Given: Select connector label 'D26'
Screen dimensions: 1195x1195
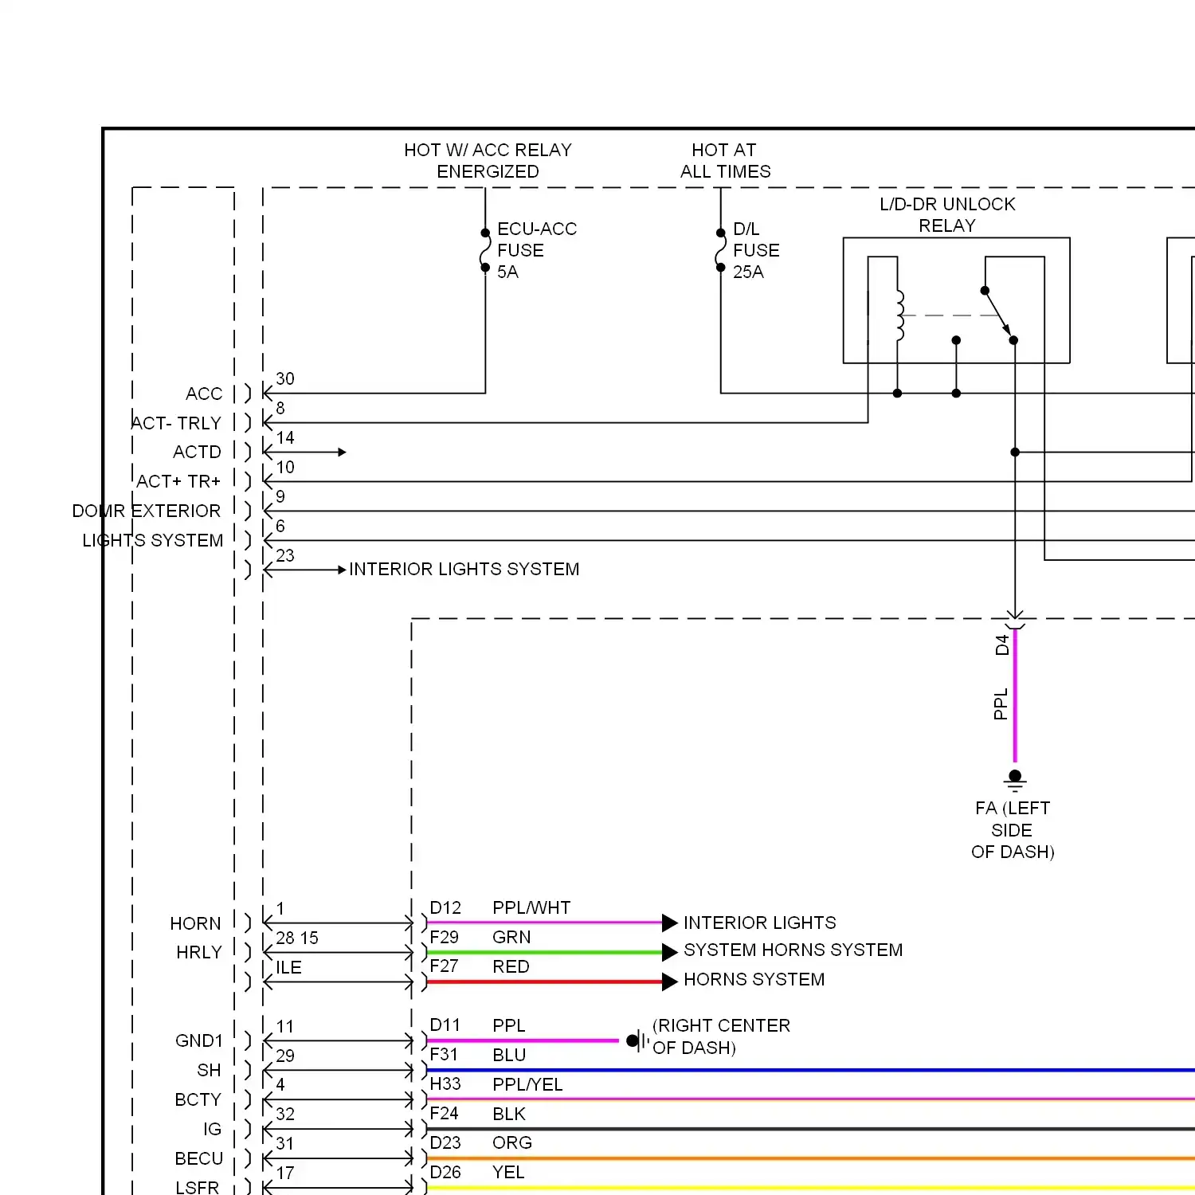Looking at the screenshot, I should [445, 1173].
